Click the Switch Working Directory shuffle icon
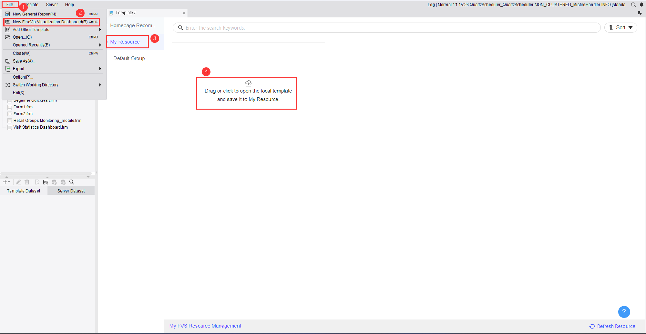The width and height of the screenshot is (646, 334). pyautogui.click(x=8, y=85)
